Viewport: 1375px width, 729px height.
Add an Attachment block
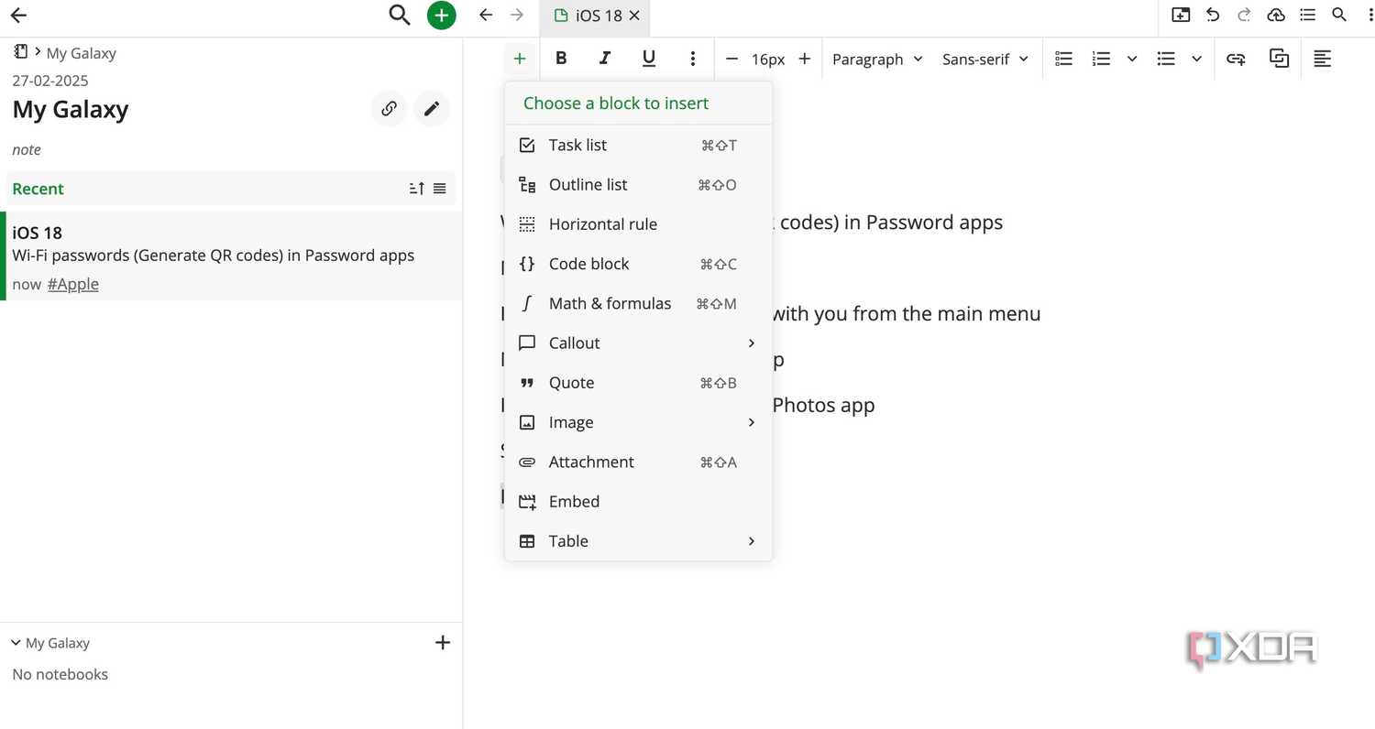pos(638,462)
